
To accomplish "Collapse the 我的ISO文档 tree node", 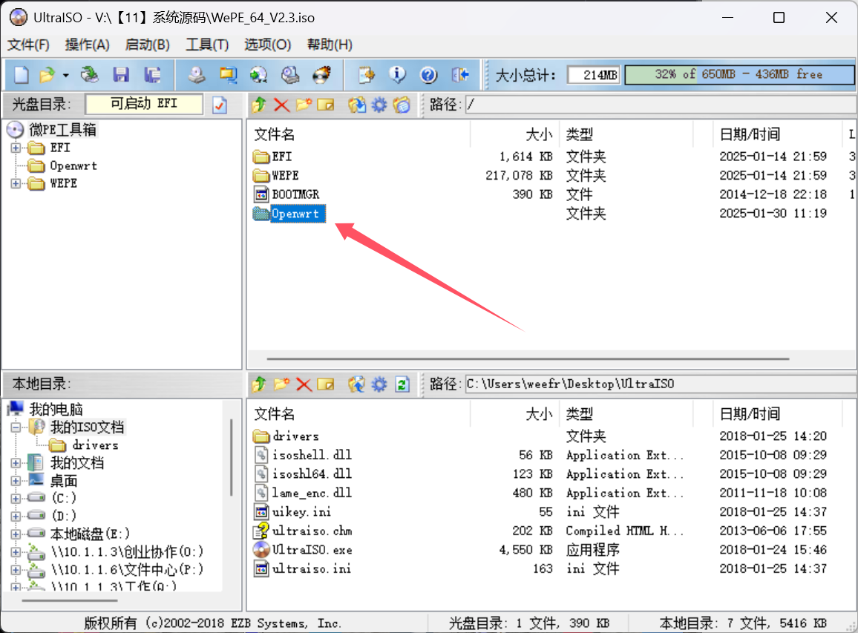I will (16, 427).
